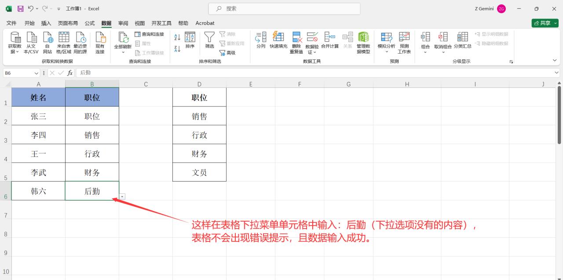The width and height of the screenshot is (563, 280).
Task: Click the Save icon in the title bar
Action: click(x=20, y=8)
